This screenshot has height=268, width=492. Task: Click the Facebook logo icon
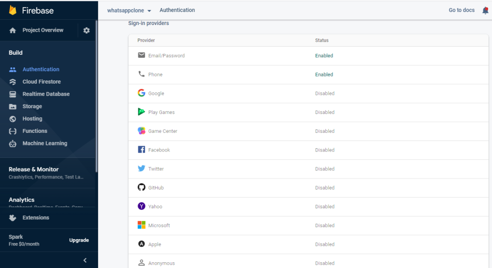(x=142, y=150)
